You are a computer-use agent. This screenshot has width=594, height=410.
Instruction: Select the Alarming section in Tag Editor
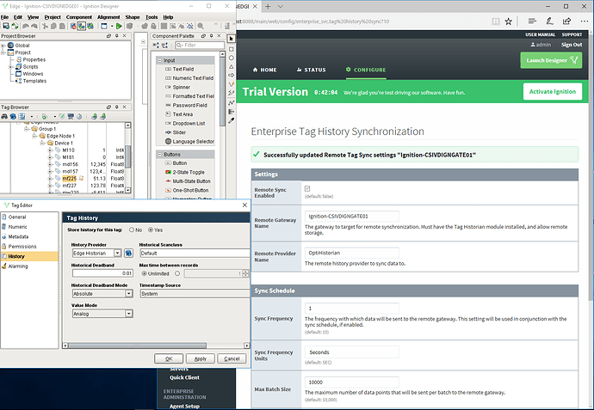coord(18,266)
